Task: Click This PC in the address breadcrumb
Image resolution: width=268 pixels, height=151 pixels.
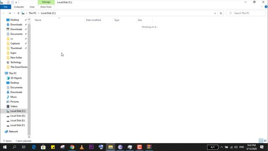Action: 33,13
